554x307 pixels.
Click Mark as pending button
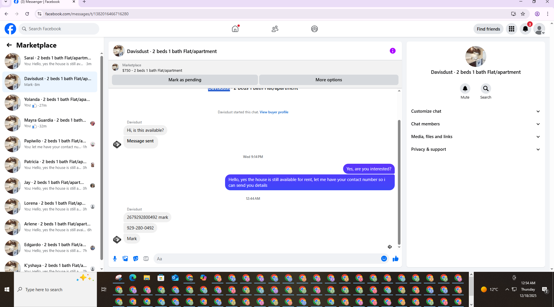click(x=185, y=80)
